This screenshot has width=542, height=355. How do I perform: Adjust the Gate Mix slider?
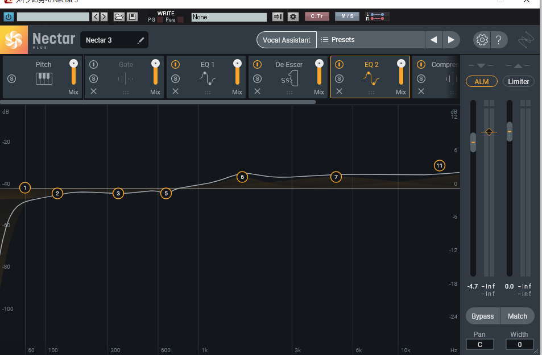[x=155, y=72]
